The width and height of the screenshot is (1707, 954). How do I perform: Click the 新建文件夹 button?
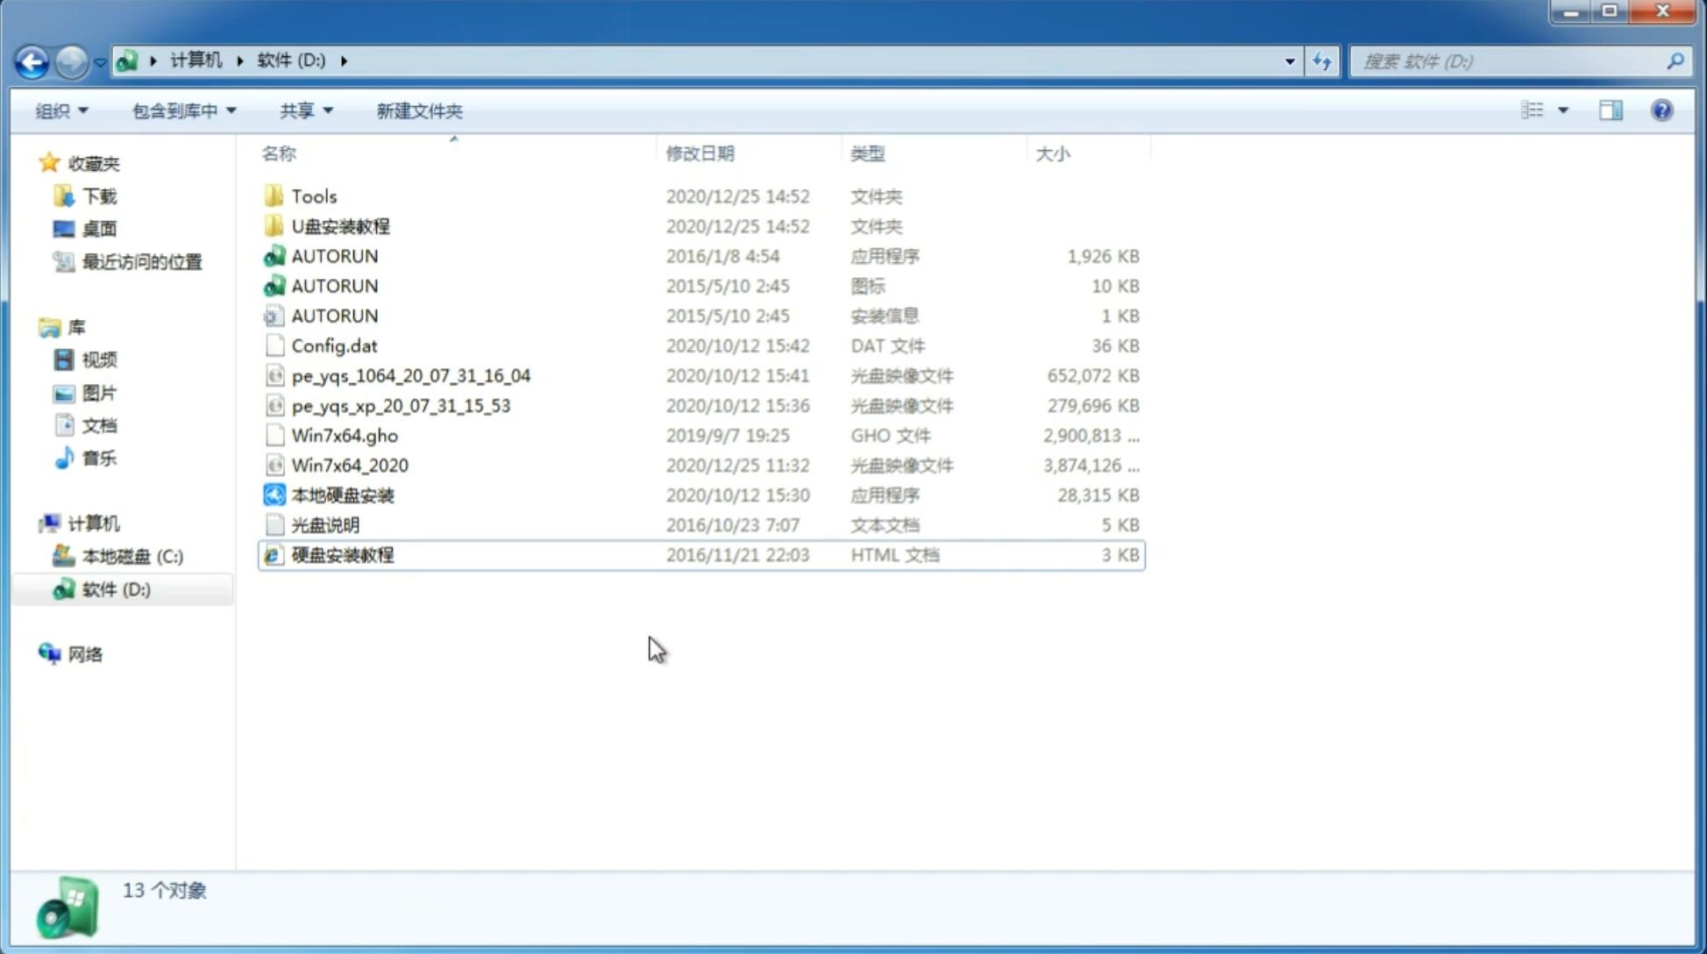coord(418,110)
